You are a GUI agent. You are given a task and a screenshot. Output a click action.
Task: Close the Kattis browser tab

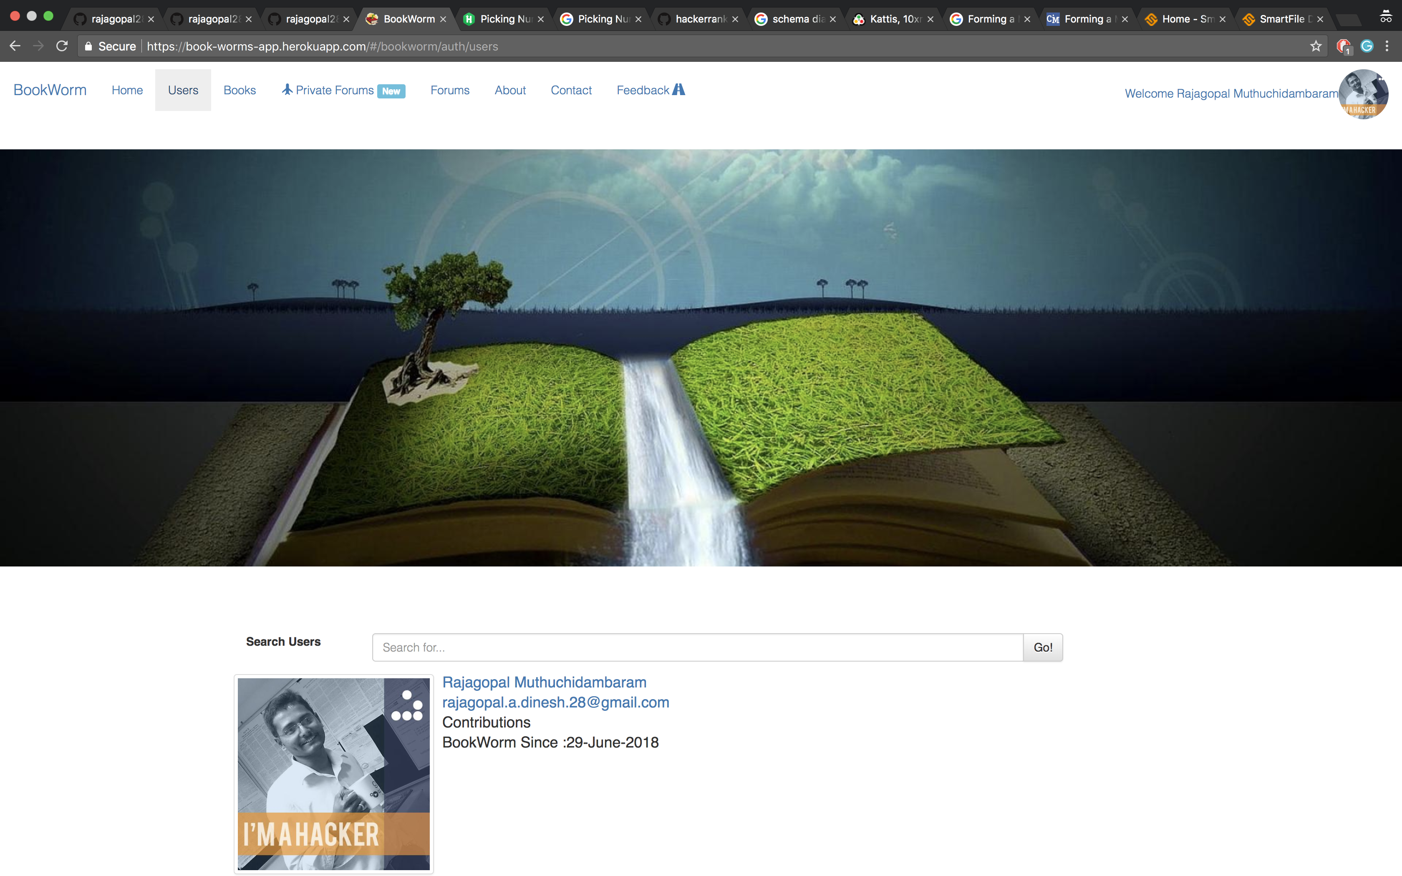tap(930, 19)
